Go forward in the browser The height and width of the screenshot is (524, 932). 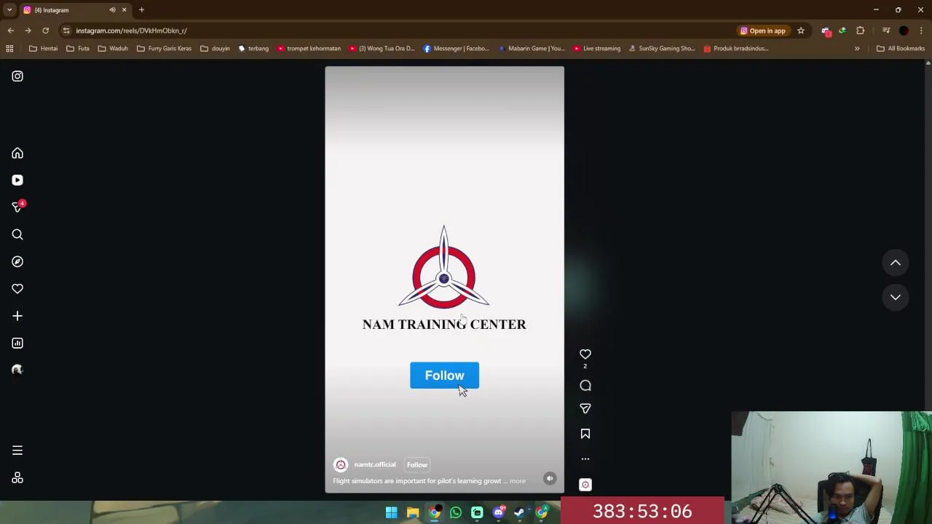(x=28, y=31)
